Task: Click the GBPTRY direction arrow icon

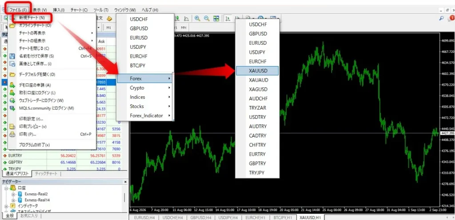Action: click(4, 162)
